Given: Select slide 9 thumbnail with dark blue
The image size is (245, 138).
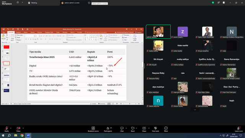Looking at the screenshot, I should click(7, 90).
